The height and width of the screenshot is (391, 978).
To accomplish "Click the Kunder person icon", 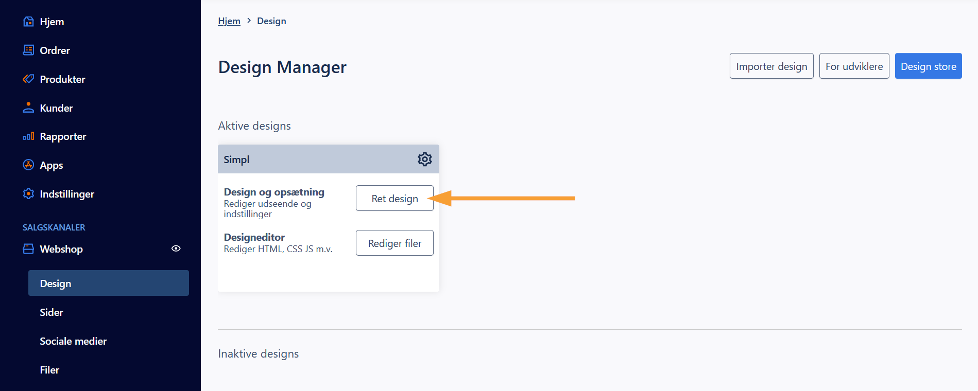I will tap(28, 108).
